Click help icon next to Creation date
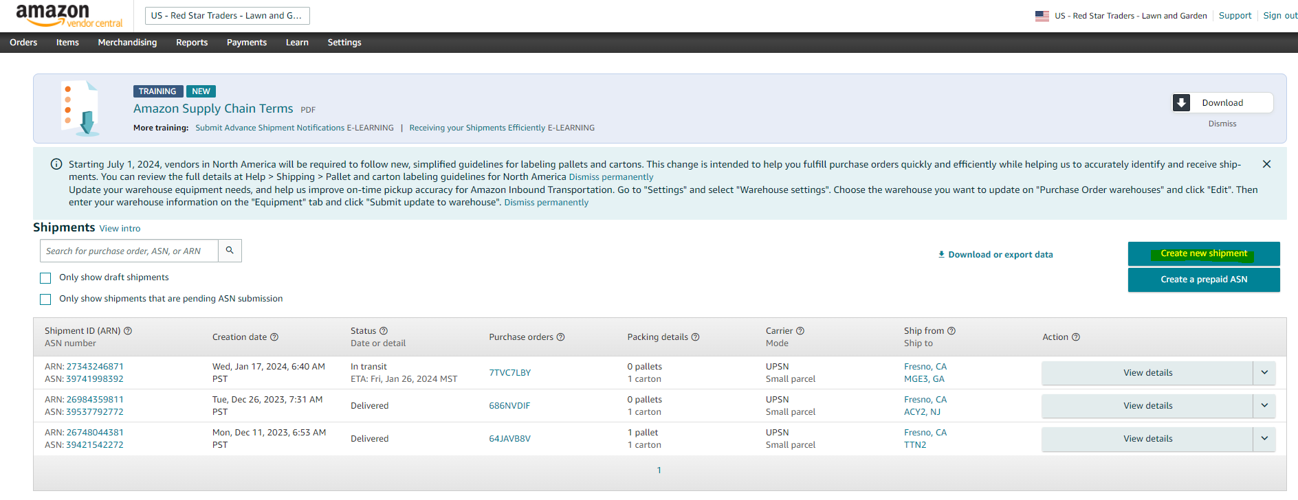 pos(274,337)
